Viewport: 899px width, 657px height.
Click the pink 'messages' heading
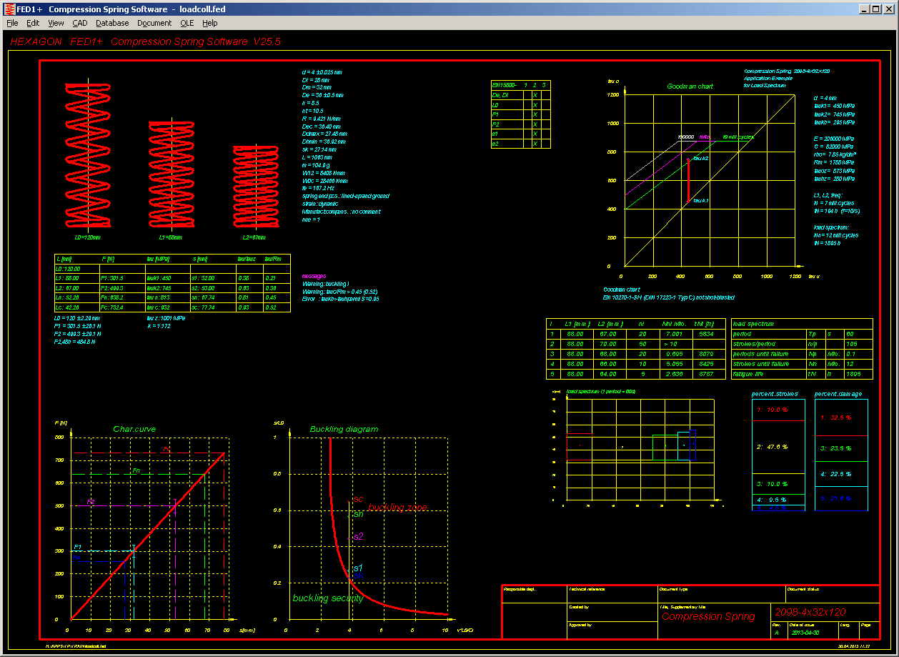(x=314, y=276)
